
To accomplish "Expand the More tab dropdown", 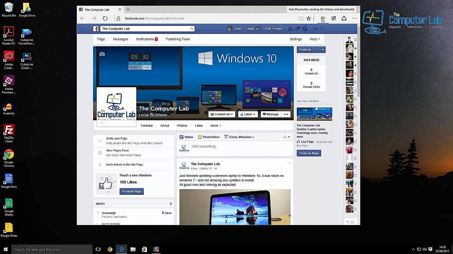I will click(x=216, y=126).
